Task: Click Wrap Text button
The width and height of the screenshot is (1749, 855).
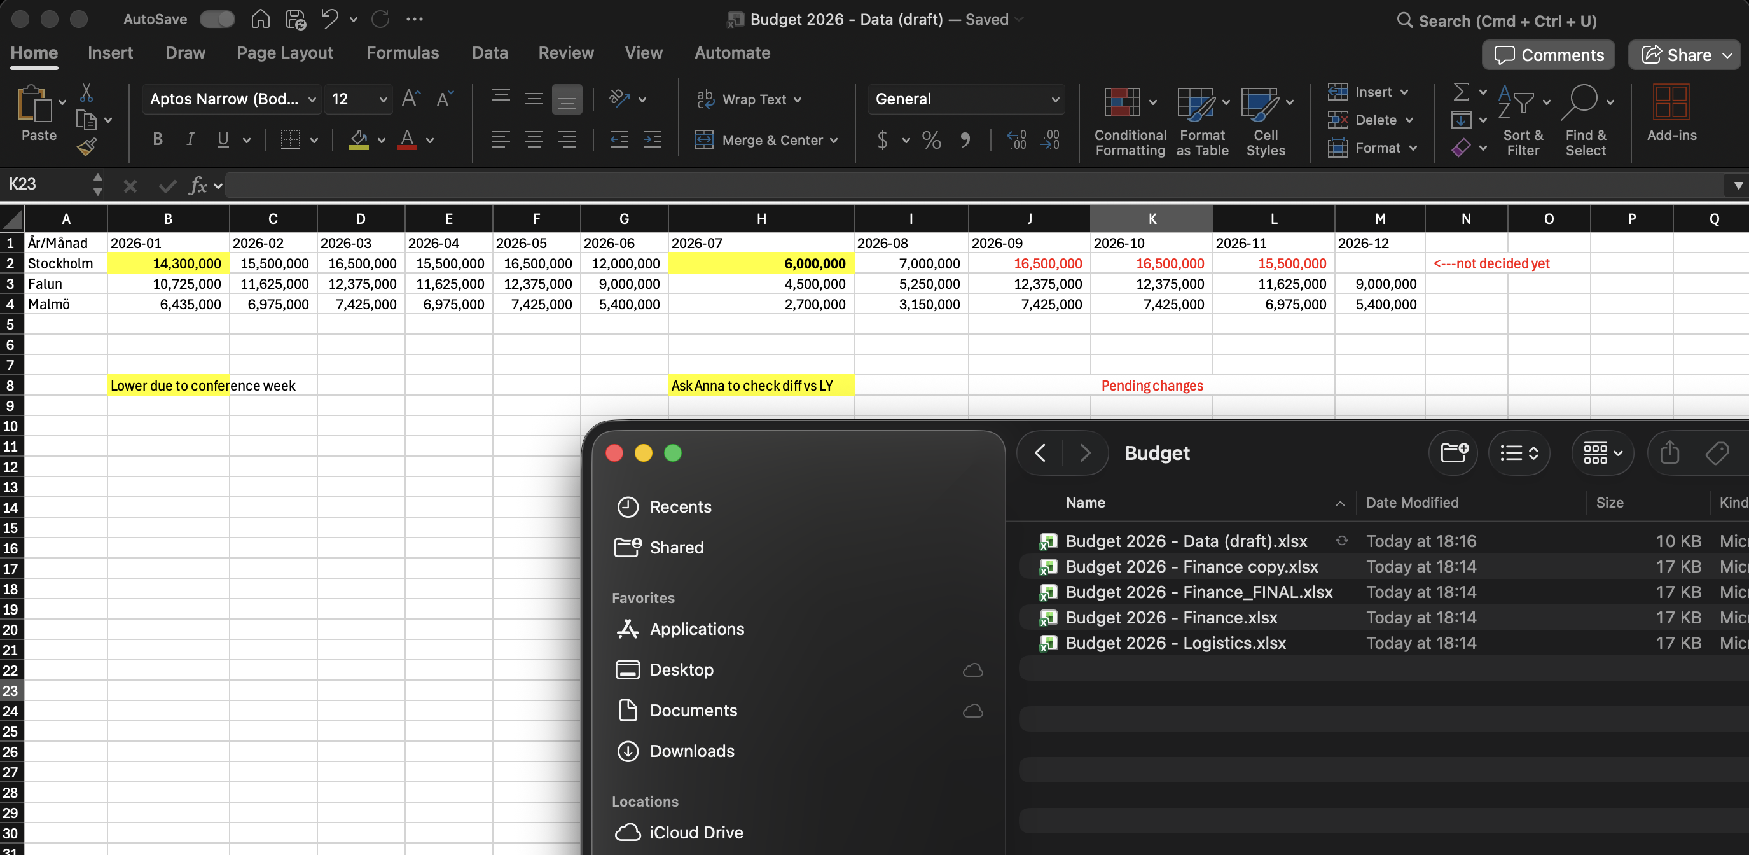Action: pos(750,99)
